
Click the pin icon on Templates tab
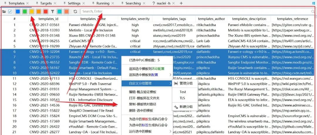pyautogui.click(x=5, y=3)
